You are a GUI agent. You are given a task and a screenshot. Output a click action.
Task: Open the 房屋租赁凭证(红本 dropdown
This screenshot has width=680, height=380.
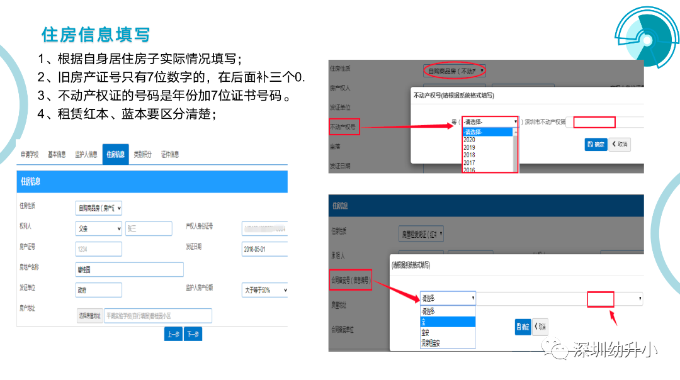[x=421, y=234]
